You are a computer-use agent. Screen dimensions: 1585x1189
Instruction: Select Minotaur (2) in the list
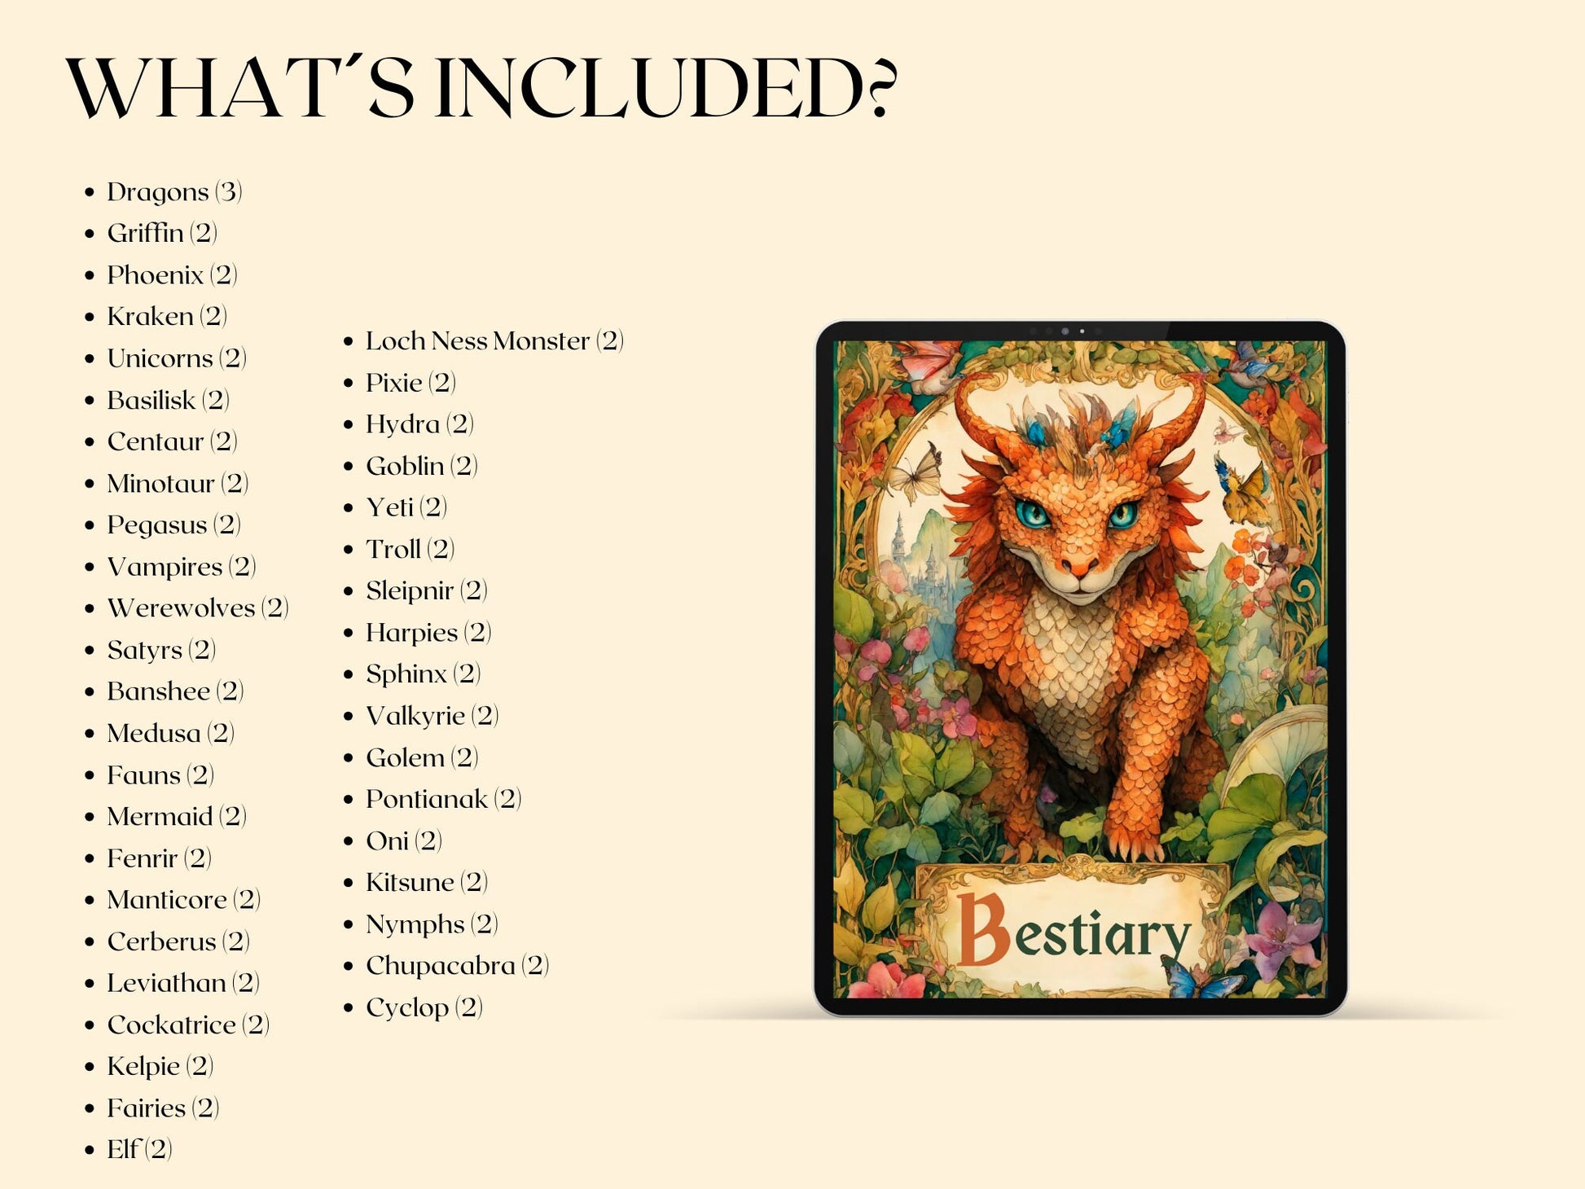[x=177, y=484]
